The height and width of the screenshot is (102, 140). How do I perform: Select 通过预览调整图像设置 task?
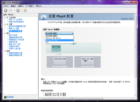click(x=17, y=26)
